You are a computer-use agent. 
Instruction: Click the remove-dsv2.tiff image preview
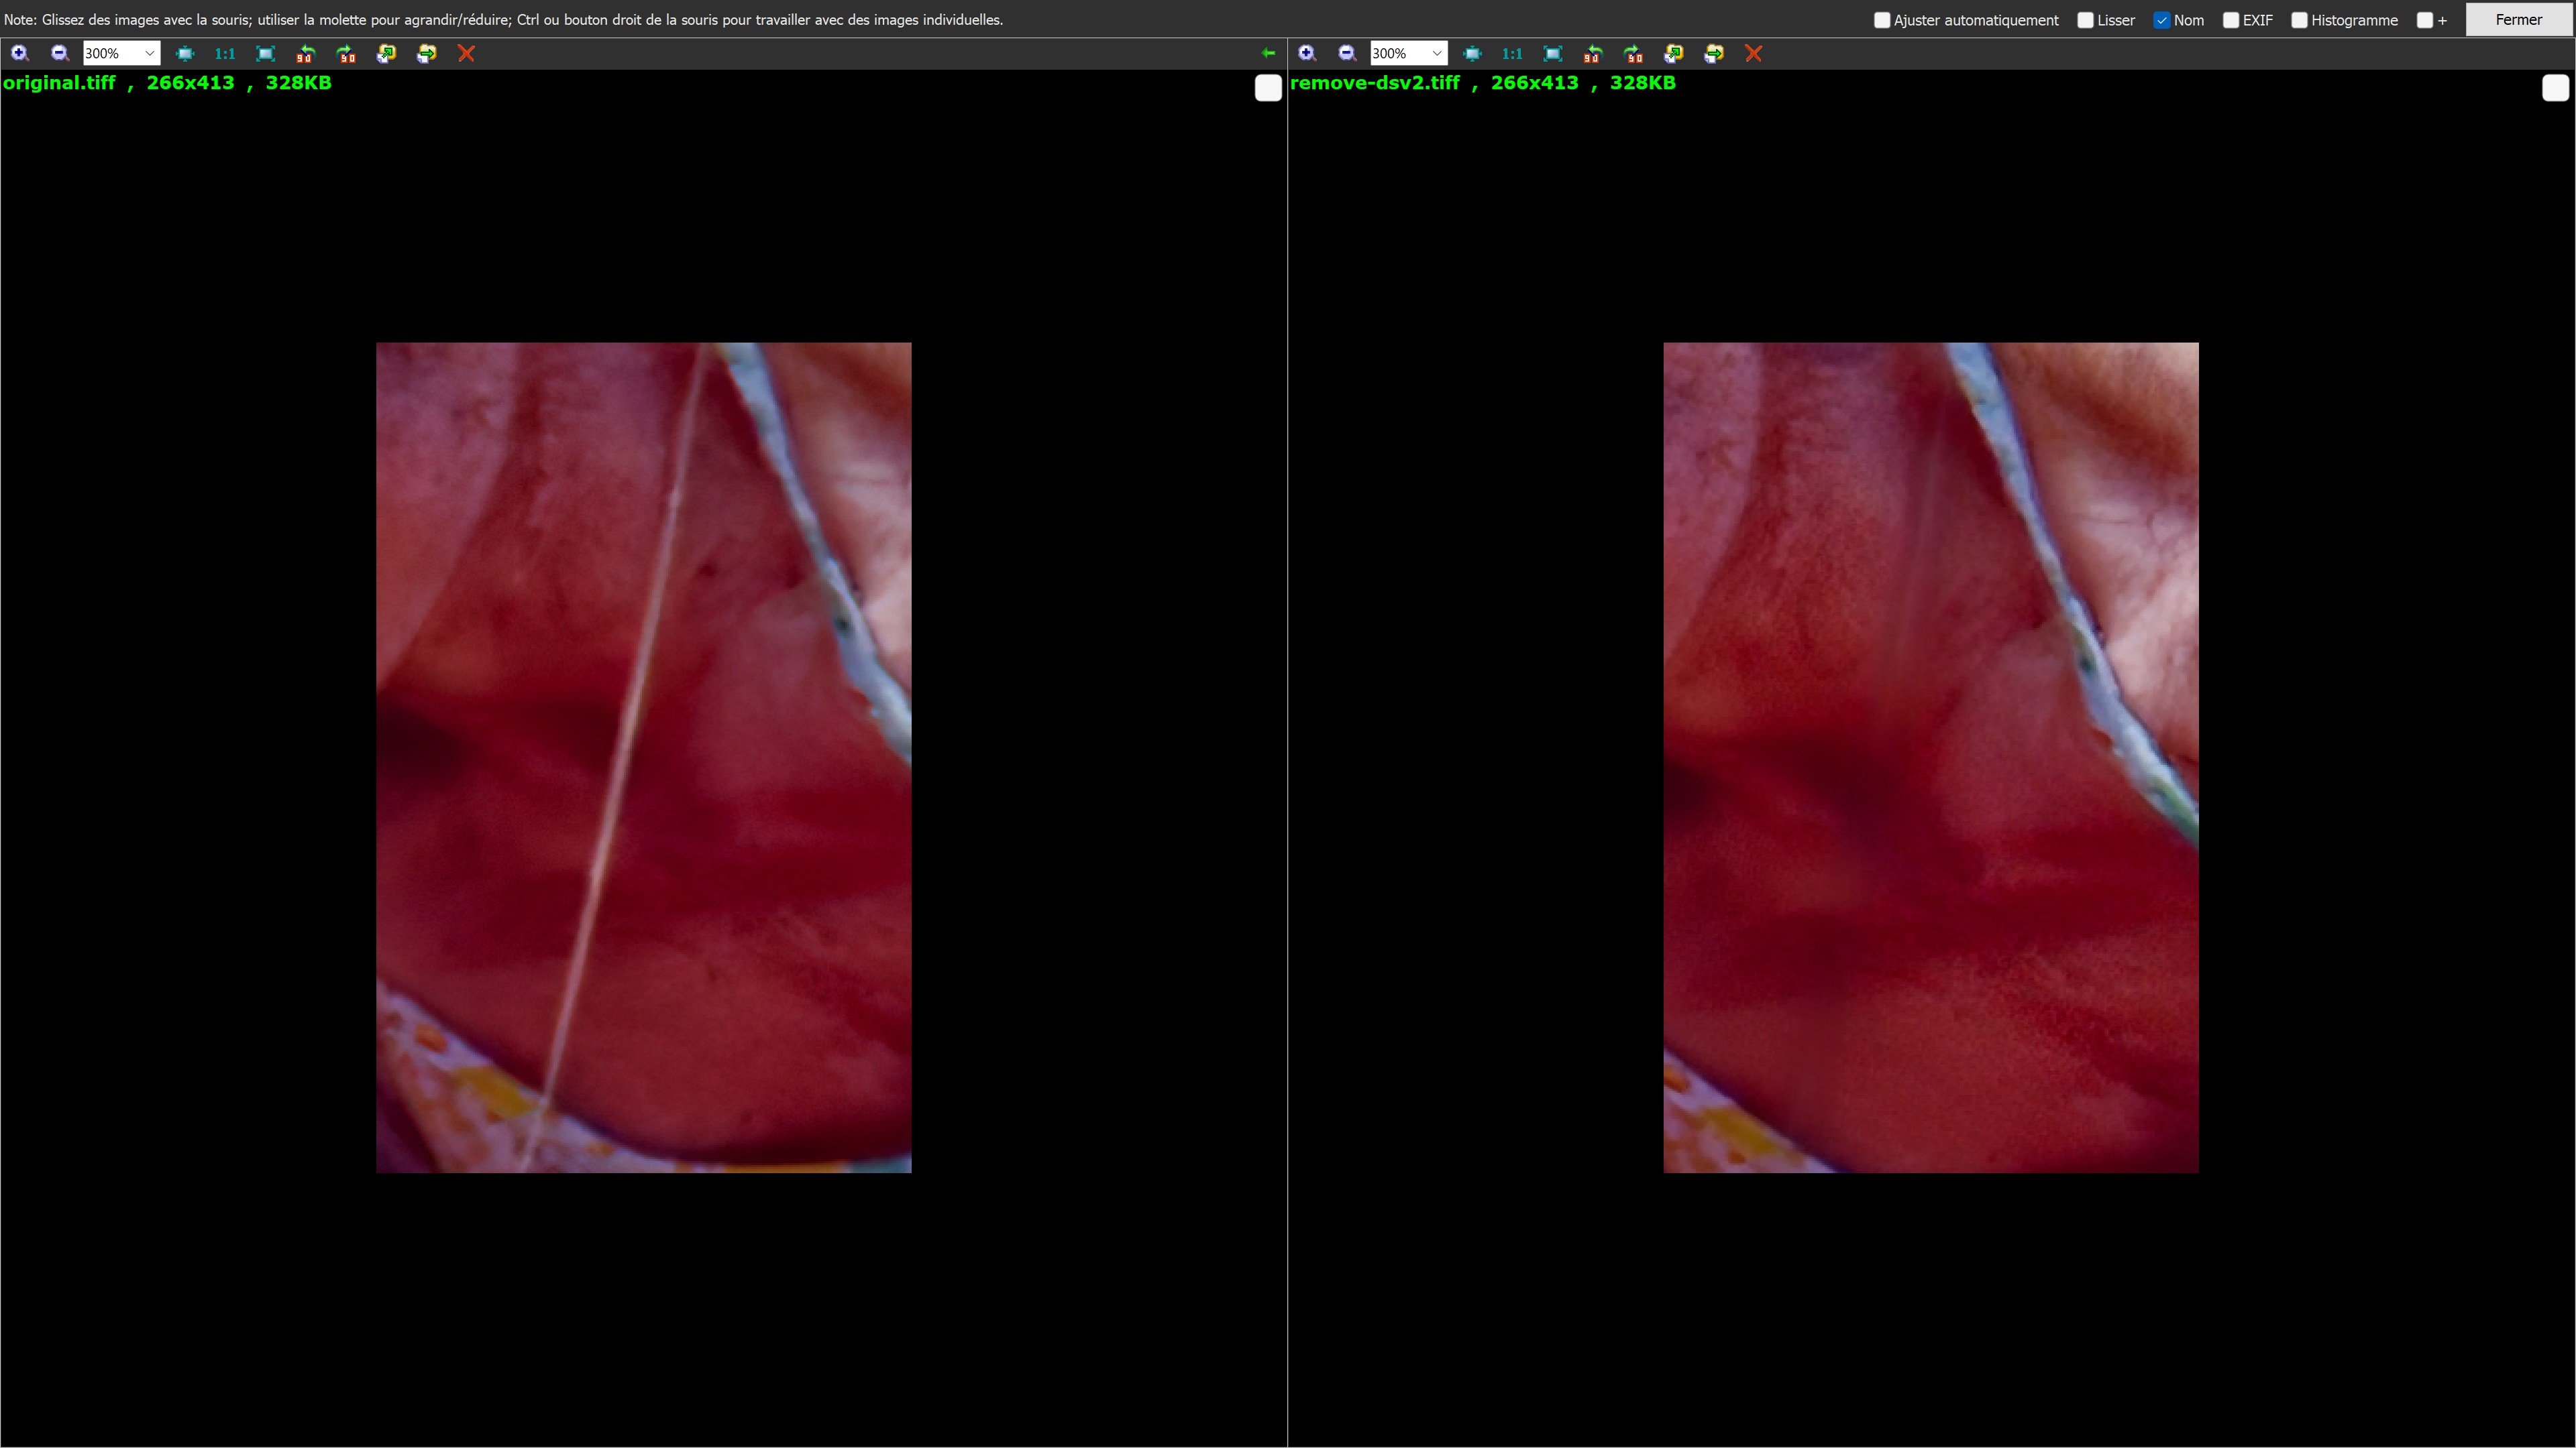click(x=1930, y=756)
